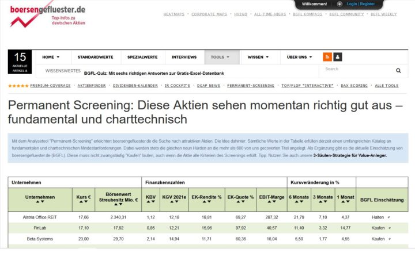Click the icon beside Kaufen in Beta Systems row
Viewport: 415px width, 260px height.
[390, 239]
